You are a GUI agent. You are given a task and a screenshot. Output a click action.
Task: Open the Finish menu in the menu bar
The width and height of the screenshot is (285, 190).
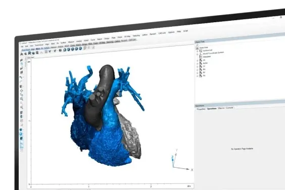pyautogui.click(x=120, y=37)
